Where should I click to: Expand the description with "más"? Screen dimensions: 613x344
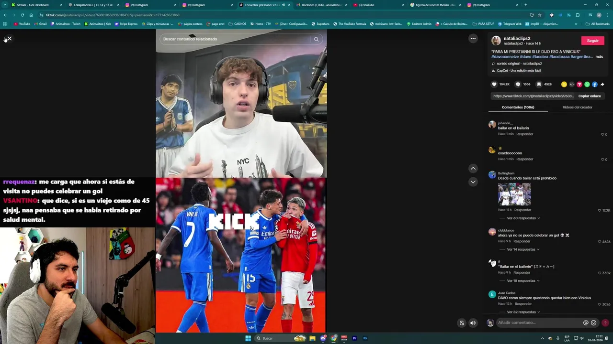click(599, 57)
